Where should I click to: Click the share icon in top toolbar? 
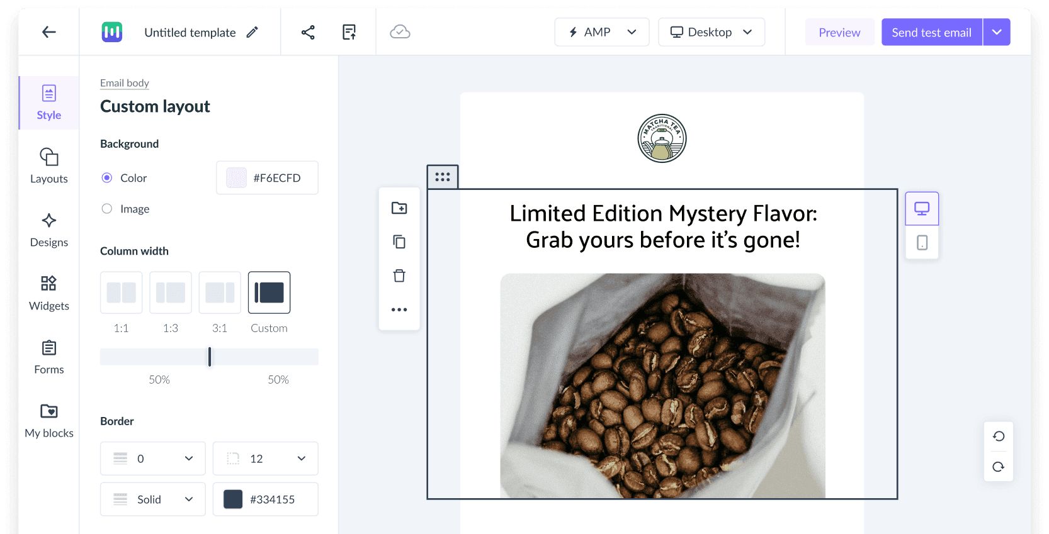pyautogui.click(x=308, y=32)
